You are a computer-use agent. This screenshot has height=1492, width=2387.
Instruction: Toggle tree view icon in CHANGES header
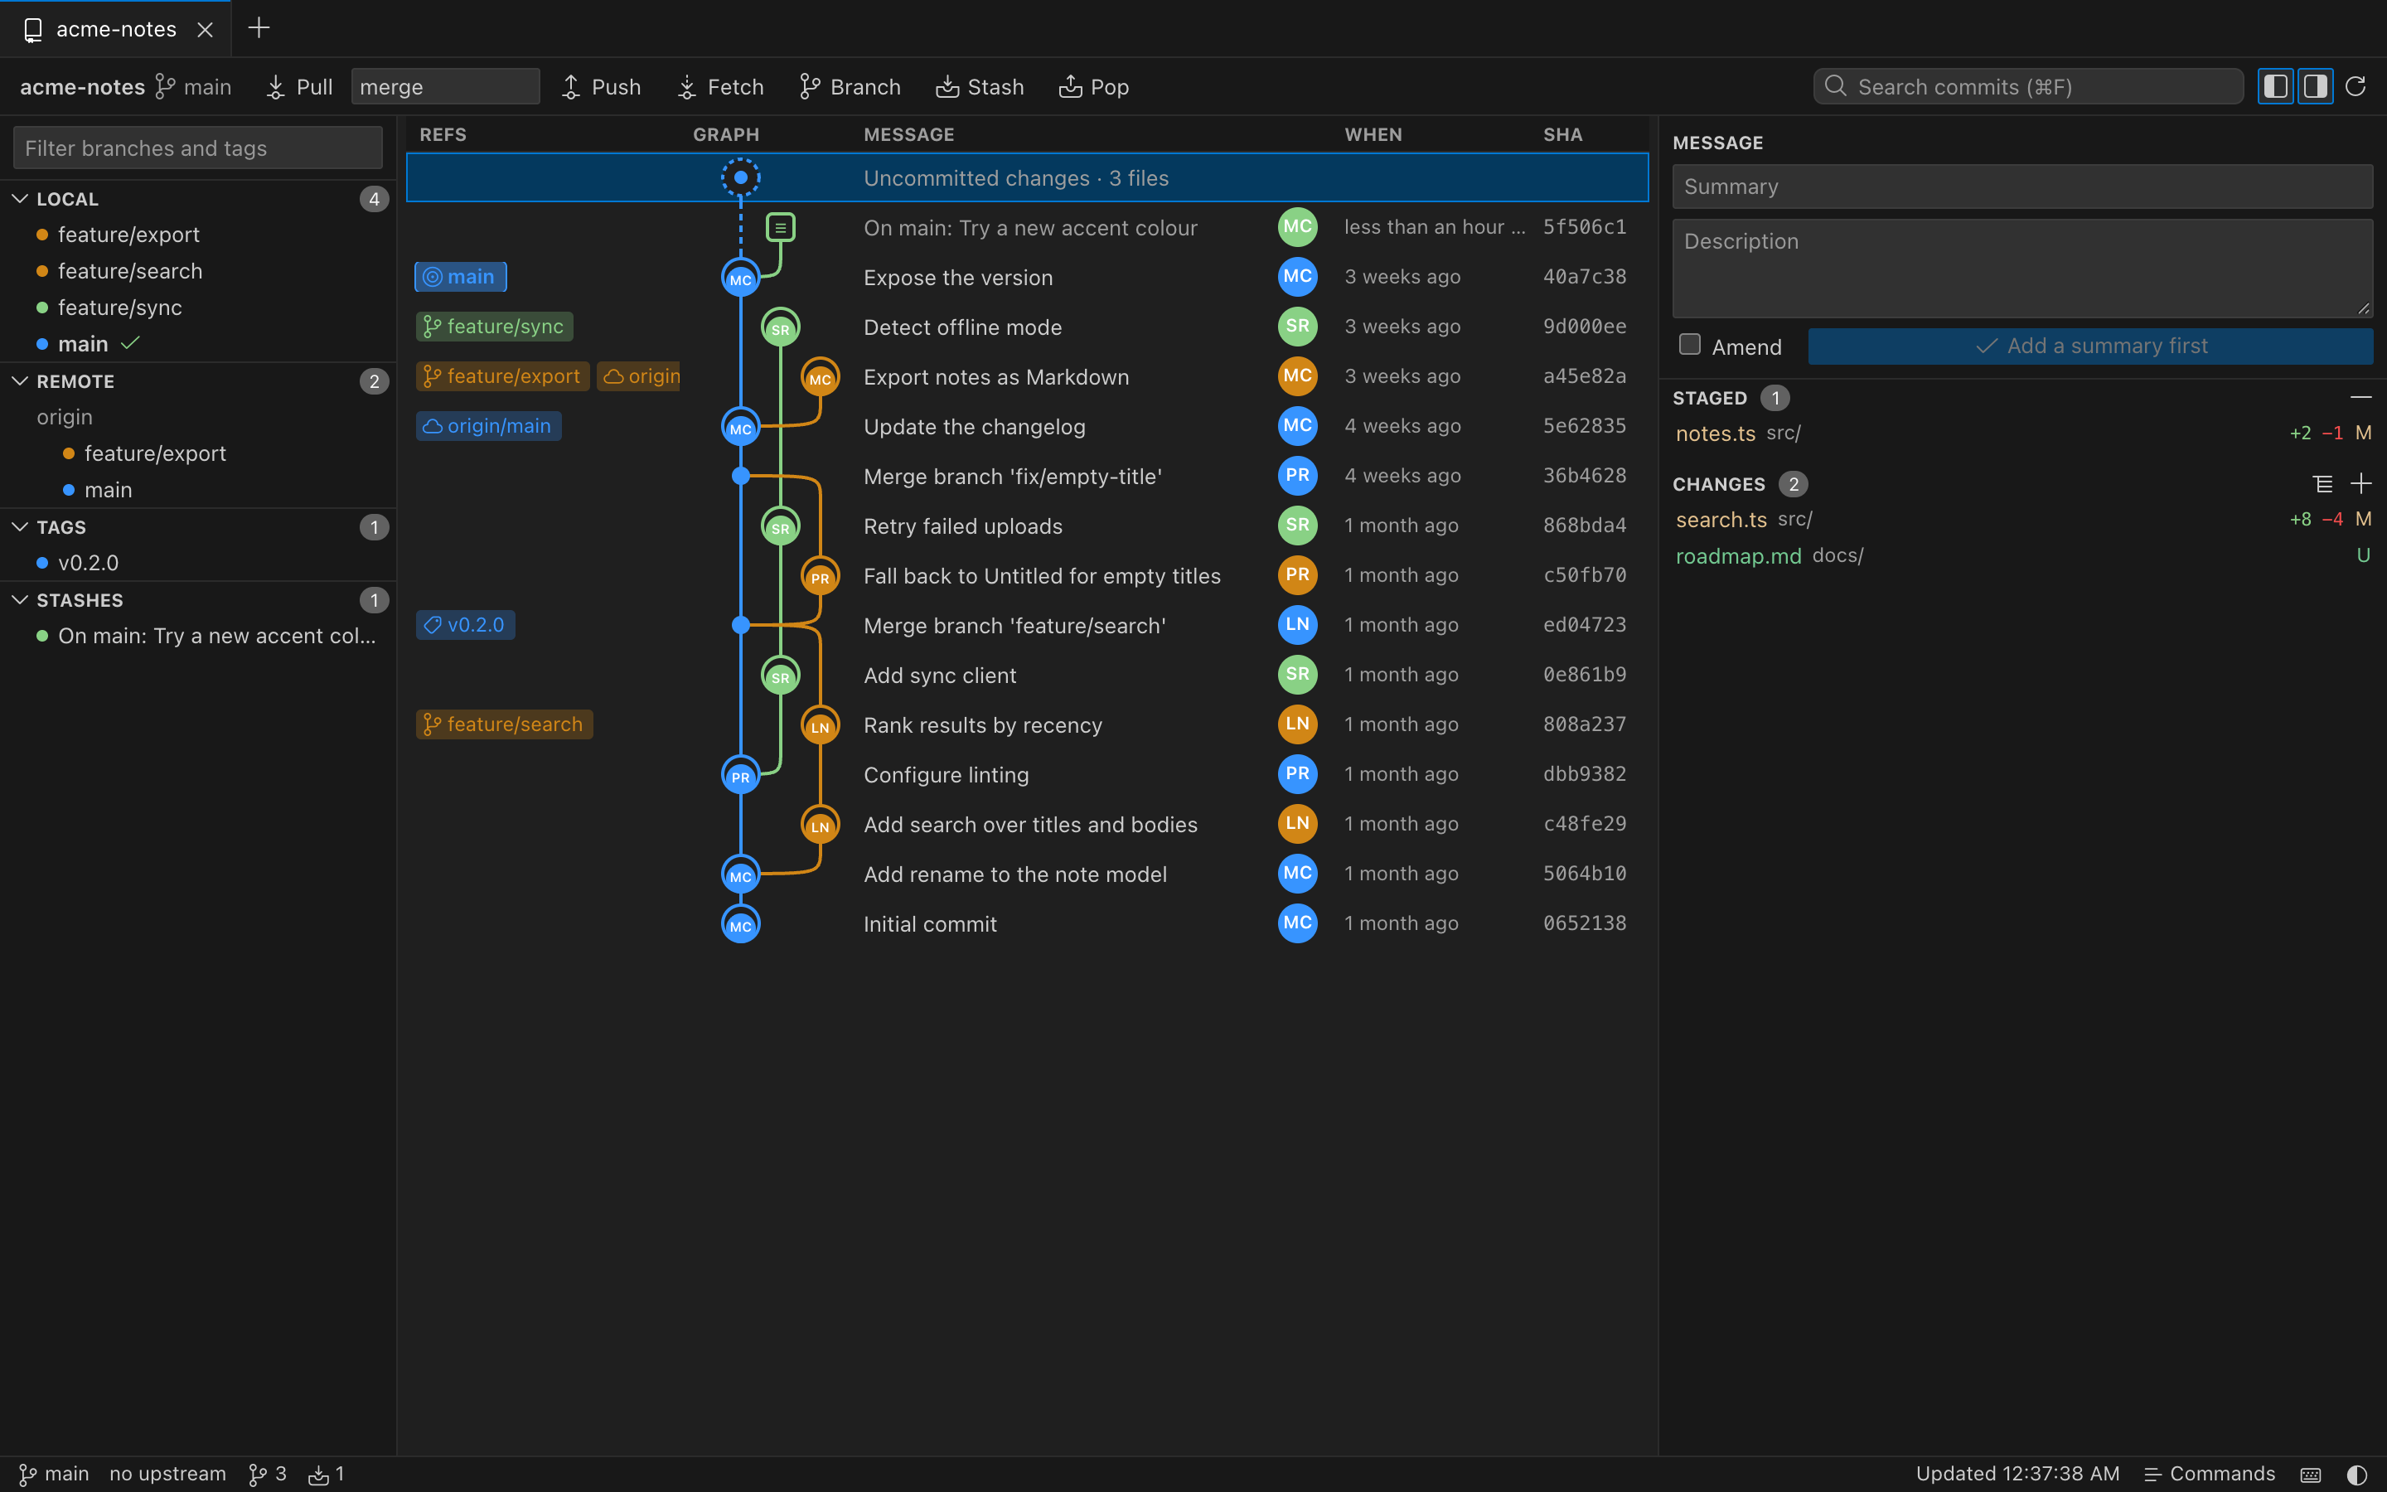click(2323, 483)
